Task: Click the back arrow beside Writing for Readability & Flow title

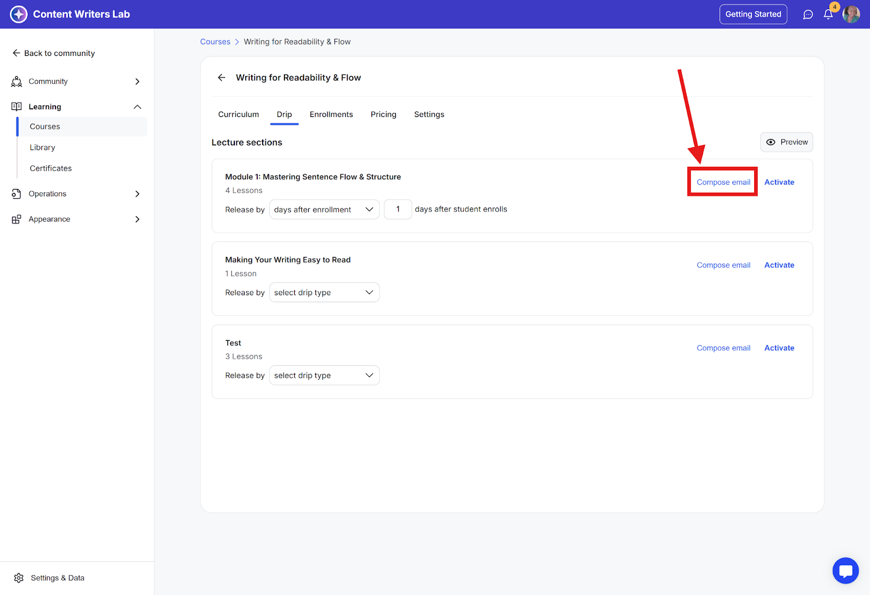Action: tap(222, 78)
